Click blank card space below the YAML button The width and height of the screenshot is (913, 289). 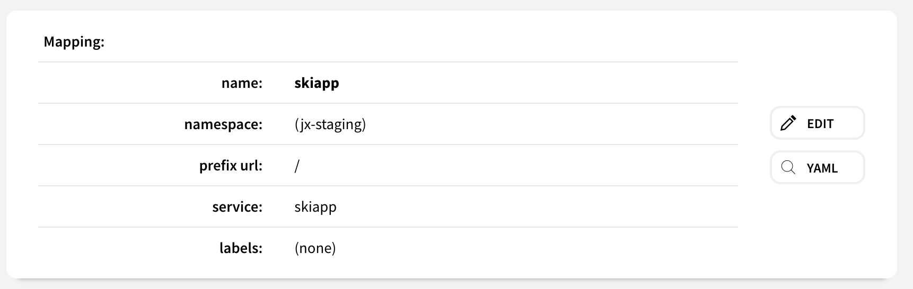point(817,228)
